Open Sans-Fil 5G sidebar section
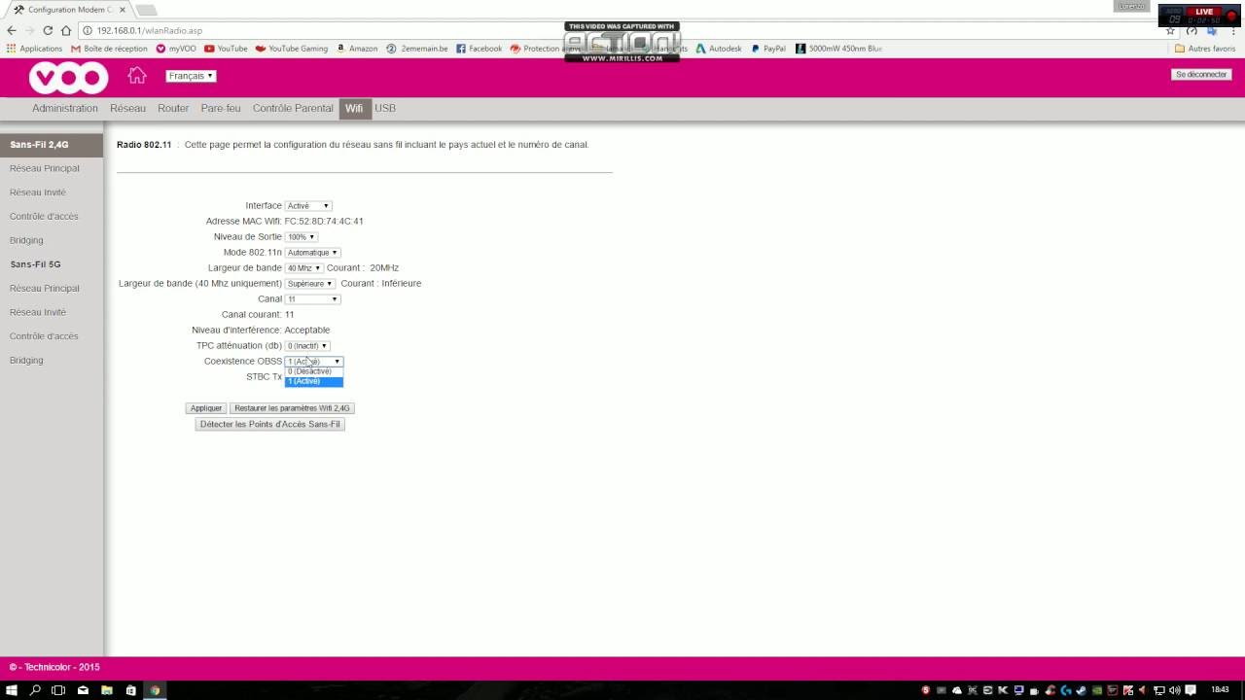 (x=36, y=264)
